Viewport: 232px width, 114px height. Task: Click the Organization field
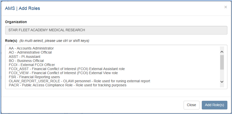116,30
